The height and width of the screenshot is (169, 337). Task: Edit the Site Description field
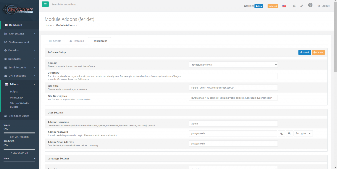(x=233, y=98)
